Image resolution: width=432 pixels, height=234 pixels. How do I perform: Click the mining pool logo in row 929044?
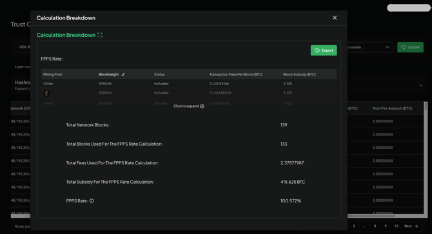click(x=46, y=93)
